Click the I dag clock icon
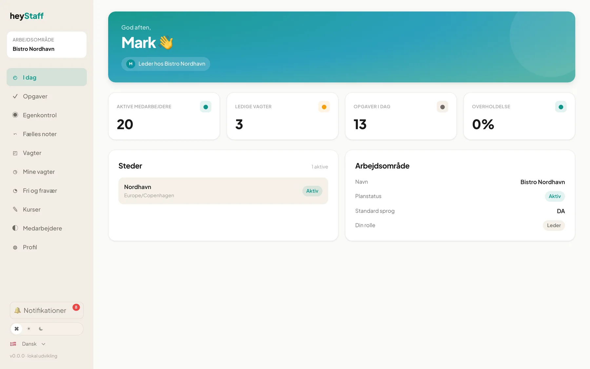Screen dimensions: 590x369 pos(15,78)
